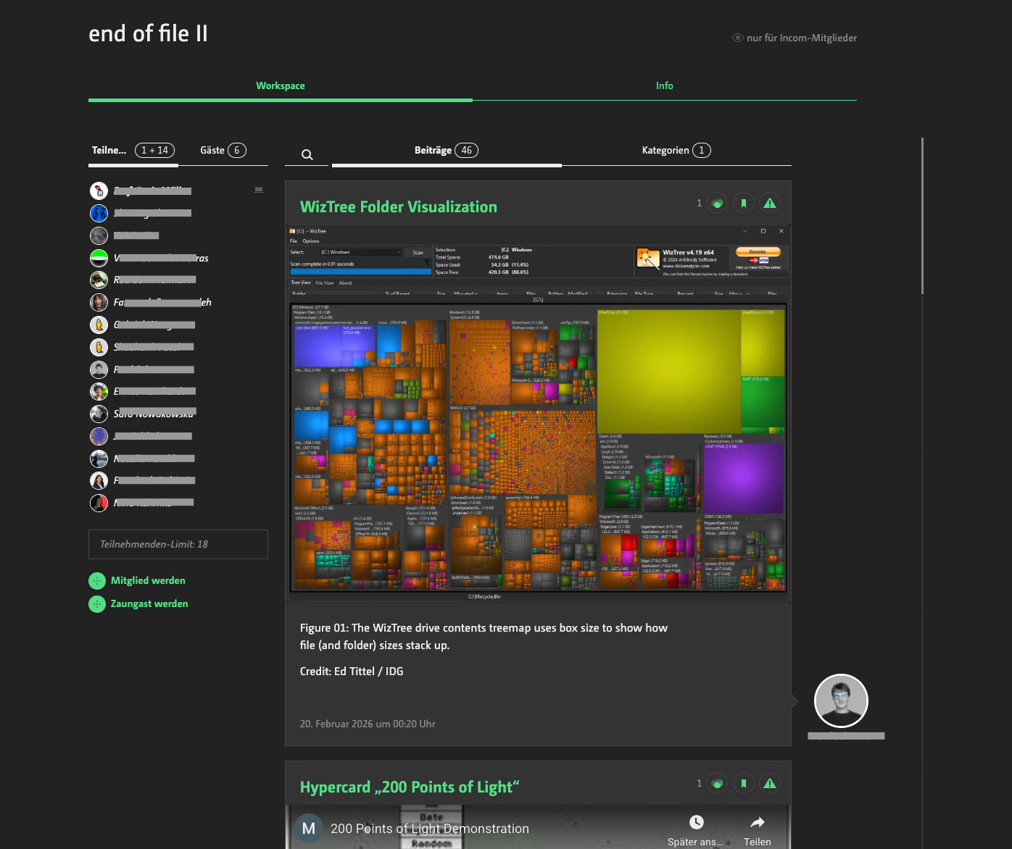
Task: Click the Figure 01 caption text
Action: 484,637
